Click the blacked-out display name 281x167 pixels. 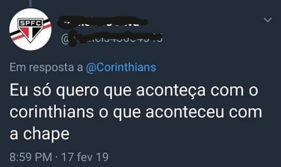point(102,22)
